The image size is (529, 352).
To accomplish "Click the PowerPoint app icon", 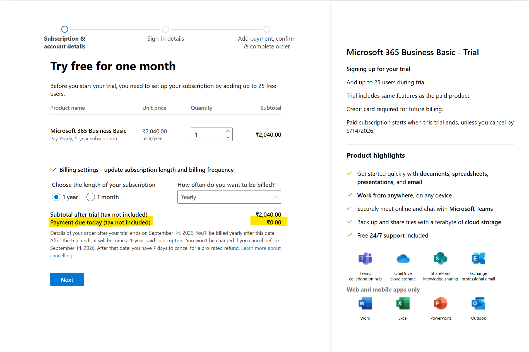I will pos(441,303).
